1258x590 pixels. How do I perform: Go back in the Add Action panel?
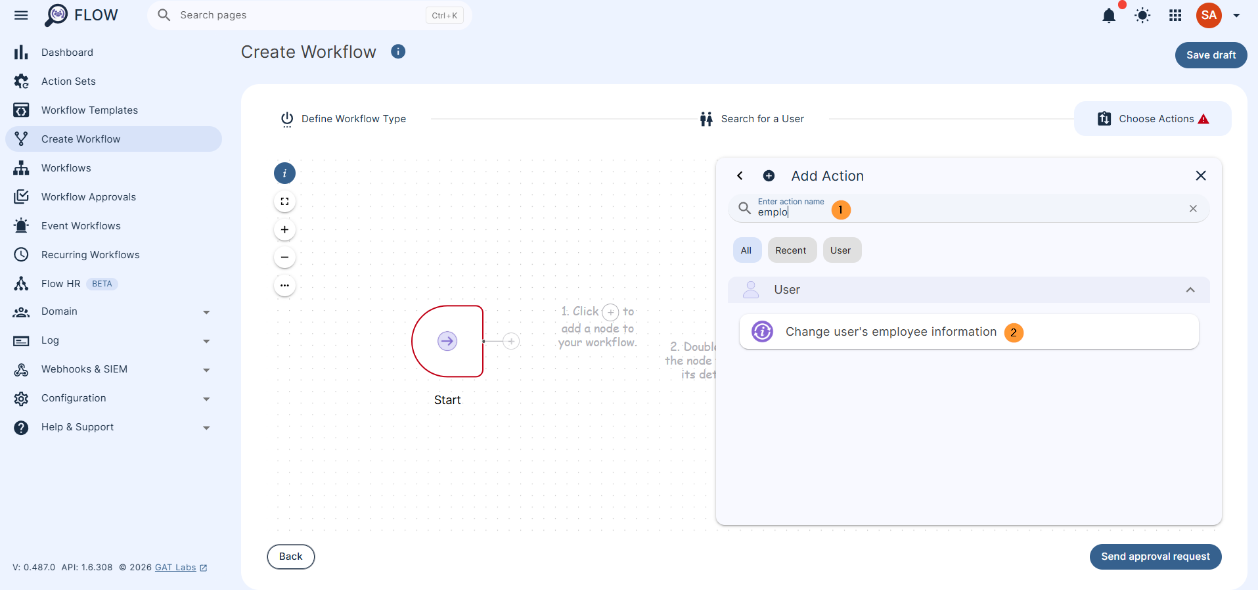[x=740, y=175]
